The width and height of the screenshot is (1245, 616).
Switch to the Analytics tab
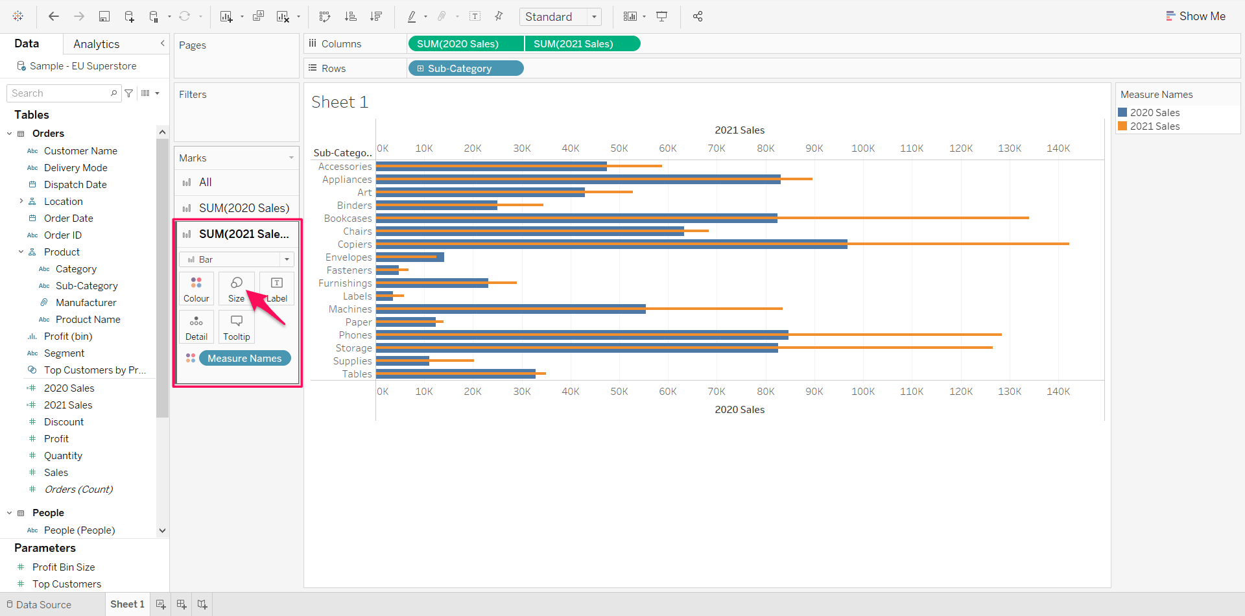tap(96, 43)
